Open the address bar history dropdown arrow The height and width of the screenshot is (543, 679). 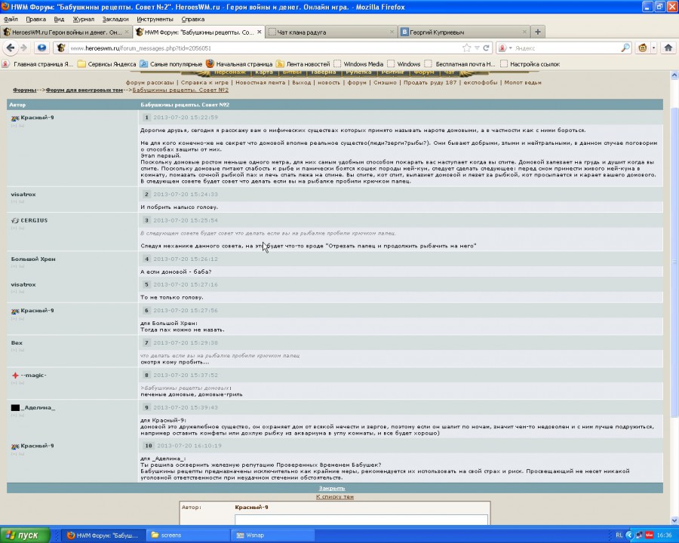point(477,48)
